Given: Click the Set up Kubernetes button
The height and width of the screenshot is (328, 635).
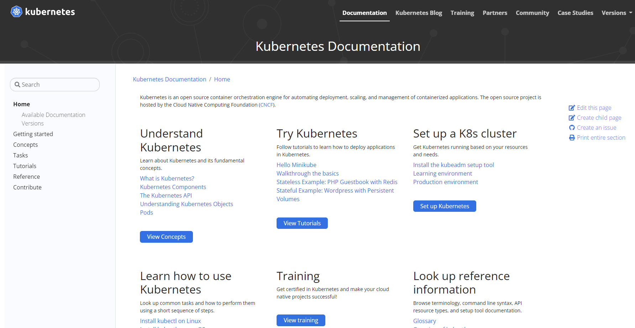Looking at the screenshot, I should pos(444,206).
